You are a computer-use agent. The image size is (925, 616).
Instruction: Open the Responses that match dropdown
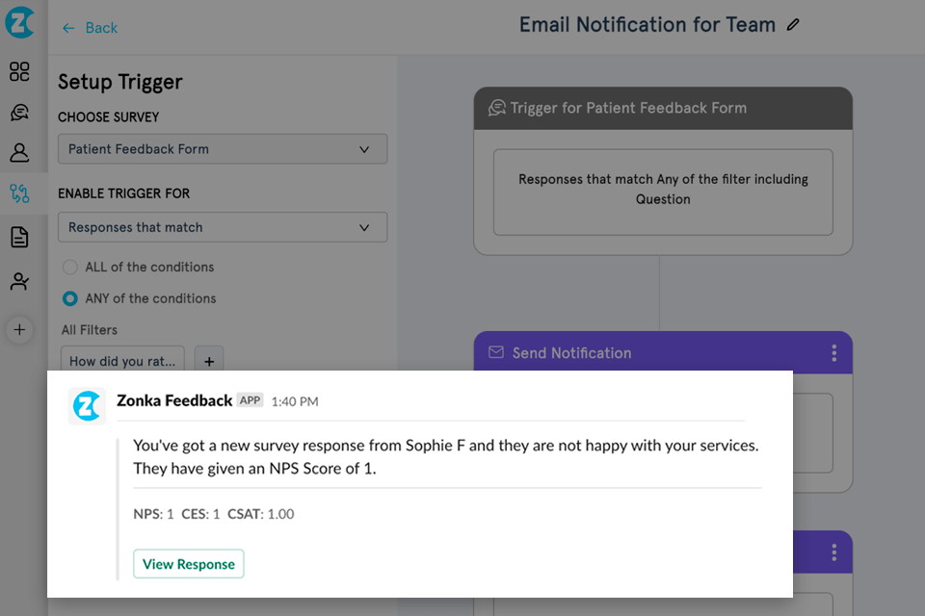[223, 227]
